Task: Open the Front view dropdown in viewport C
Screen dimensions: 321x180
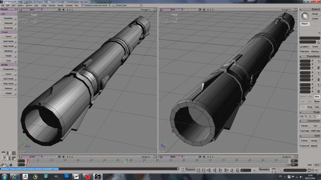Action: point(32,157)
